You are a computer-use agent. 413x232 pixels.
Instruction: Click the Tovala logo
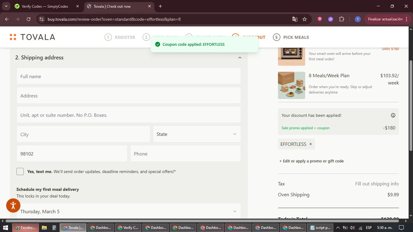(x=32, y=37)
